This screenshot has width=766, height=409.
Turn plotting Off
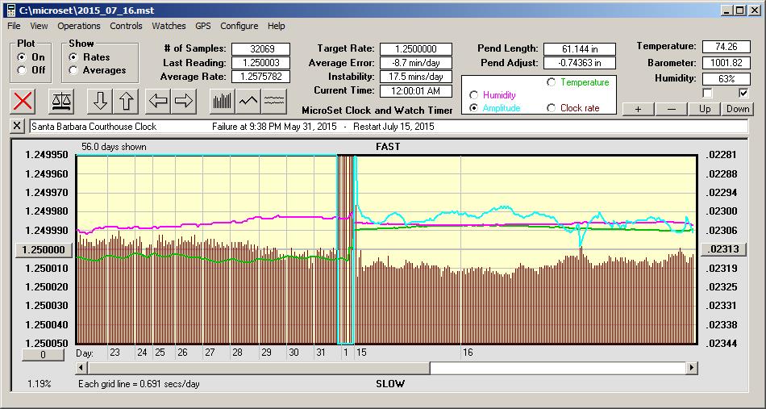(22, 70)
